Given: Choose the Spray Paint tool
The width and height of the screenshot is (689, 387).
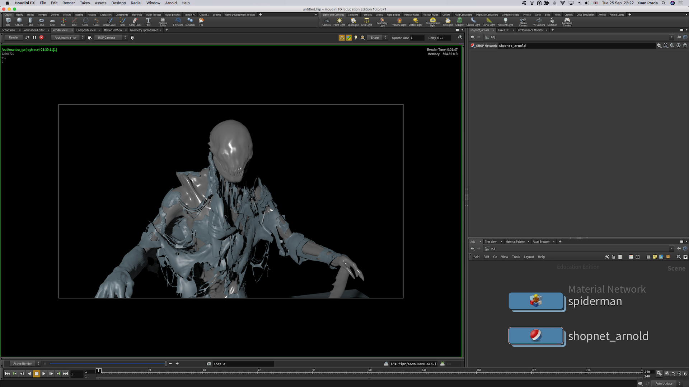Looking at the screenshot, I should click(135, 22).
